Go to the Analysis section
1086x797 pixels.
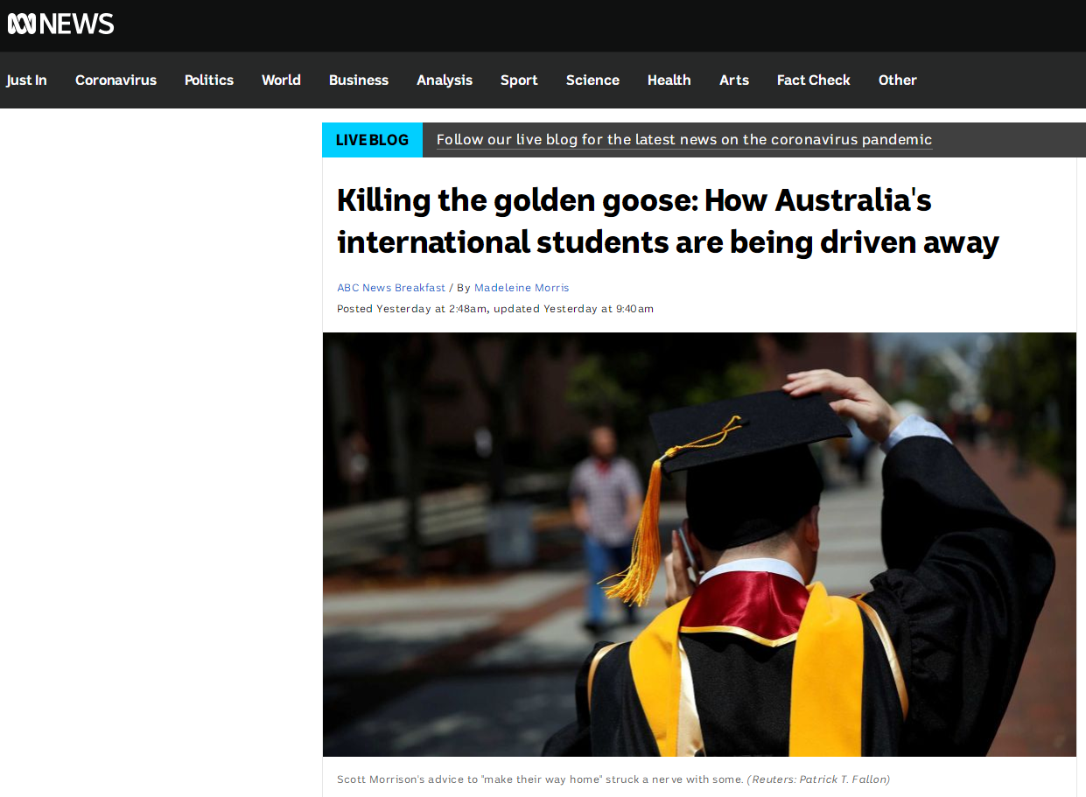tap(445, 80)
